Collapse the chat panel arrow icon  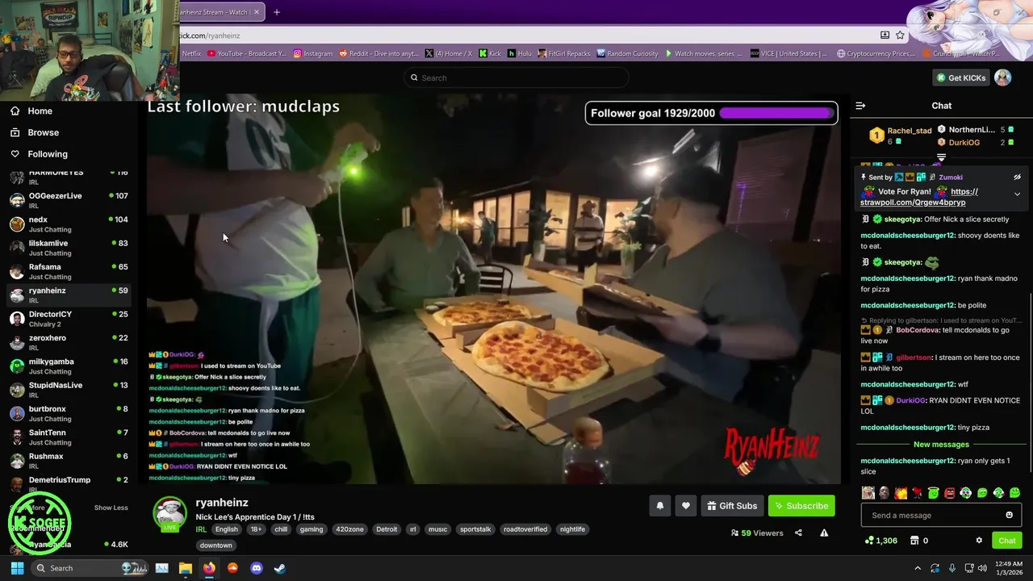pyautogui.click(x=860, y=106)
